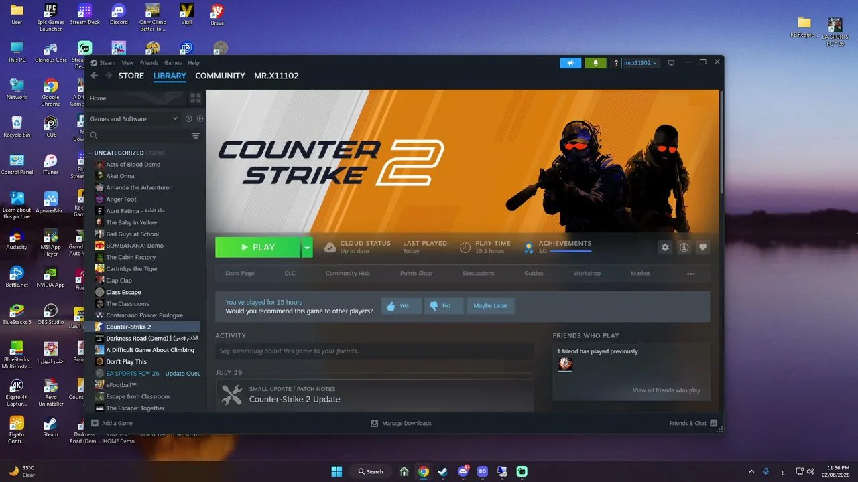Select the LIBRARY tab
Screen dimensions: 858x482
tap(170, 76)
